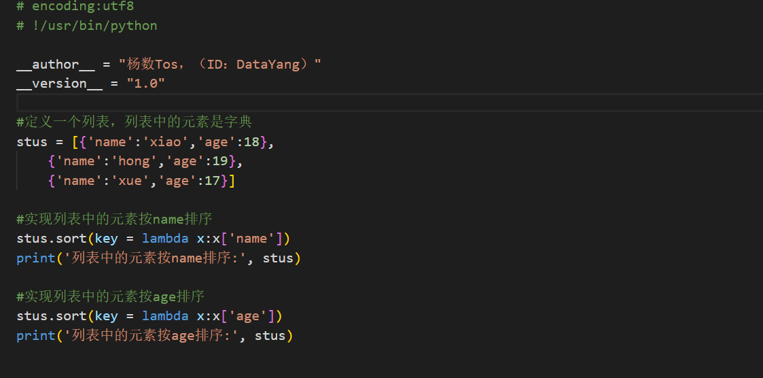763x378 pixels.
Task: Click the age value 18
Action: pos(251,141)
